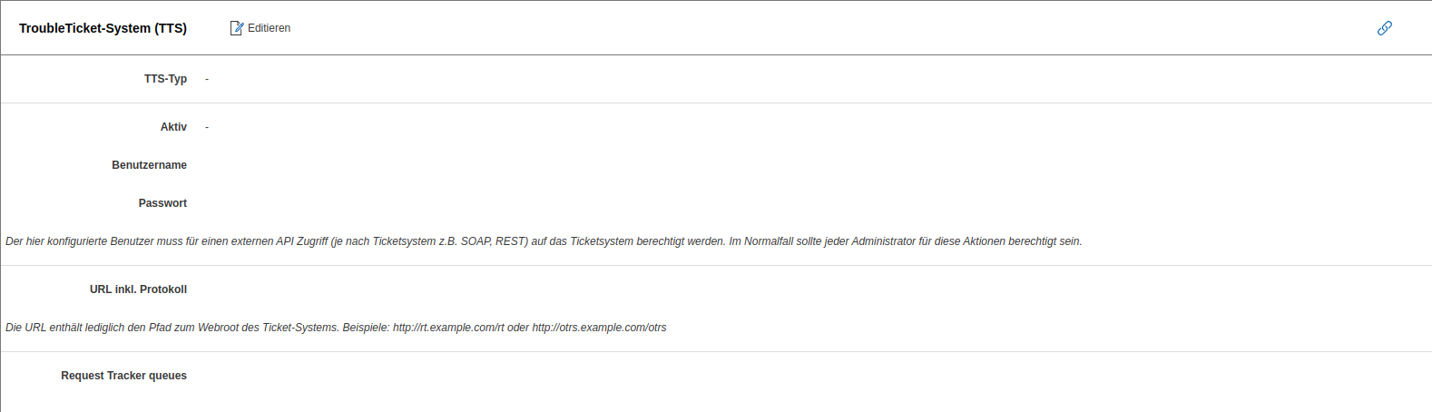
Task: Click the Editieren pencil icon
Action: 237,28
